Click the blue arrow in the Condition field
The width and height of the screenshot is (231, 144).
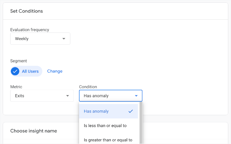click(x=136, y=96)
